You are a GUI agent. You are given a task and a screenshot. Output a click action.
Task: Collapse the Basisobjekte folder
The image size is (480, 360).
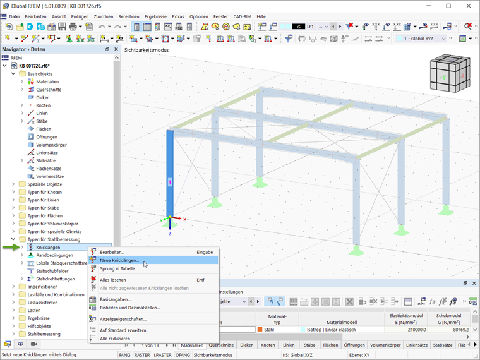pos(13,73)
